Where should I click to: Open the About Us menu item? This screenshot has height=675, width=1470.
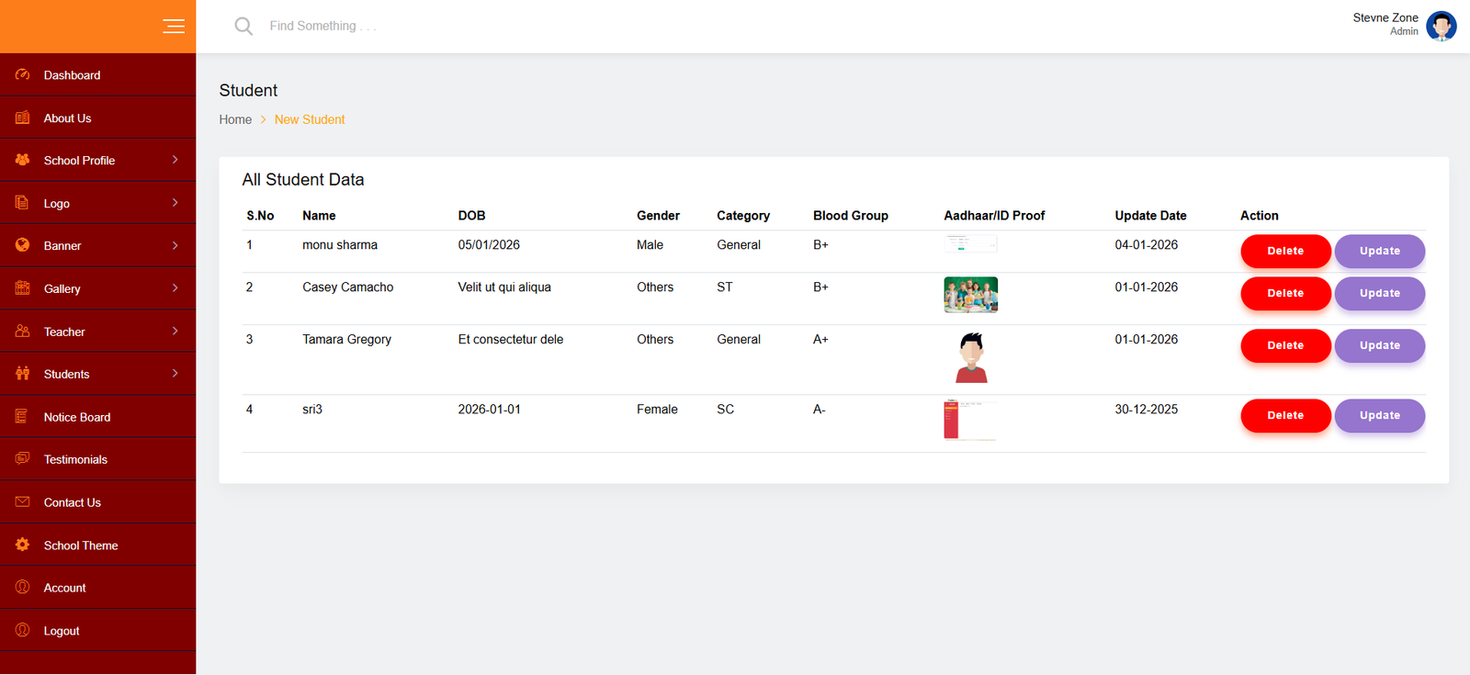tap(97, 118)
